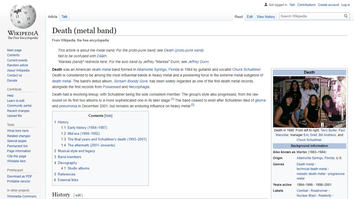Open the band photo in infobox
Viewport: 354px width, 199px height.
click(309, 102)
